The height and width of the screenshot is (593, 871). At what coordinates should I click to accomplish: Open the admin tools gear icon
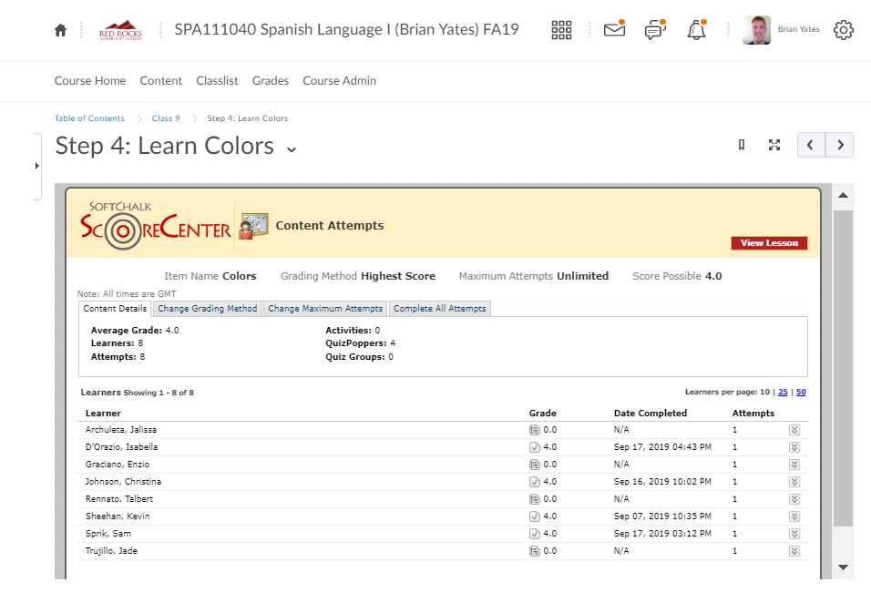tap(844, 30)
